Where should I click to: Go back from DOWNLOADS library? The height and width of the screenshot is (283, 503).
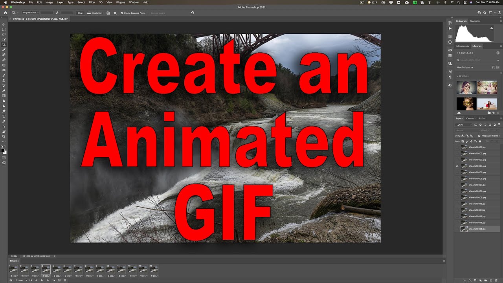(457, 53)
